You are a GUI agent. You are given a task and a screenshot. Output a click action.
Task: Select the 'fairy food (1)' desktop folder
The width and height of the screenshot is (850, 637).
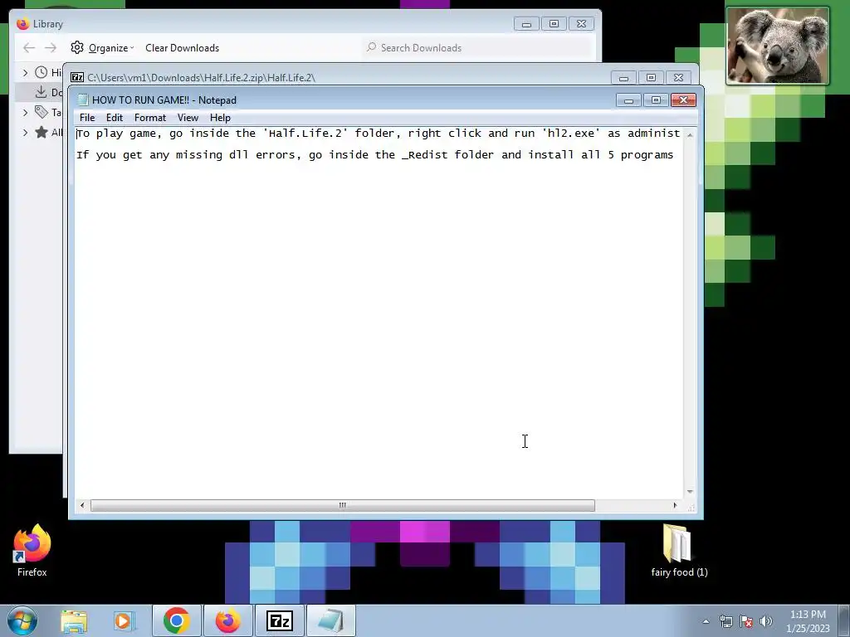[x=679, y=551]
